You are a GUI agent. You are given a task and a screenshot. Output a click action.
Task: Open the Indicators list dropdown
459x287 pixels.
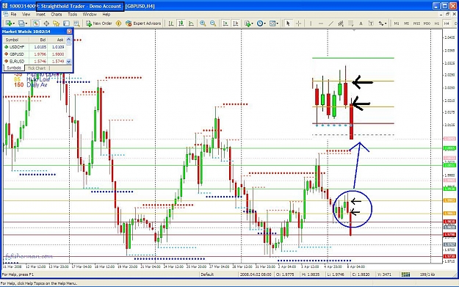pyautogui.click(x=248, y=23)
